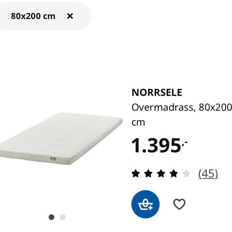Open the NORRSELE product title link

click(x=157, y=92)
